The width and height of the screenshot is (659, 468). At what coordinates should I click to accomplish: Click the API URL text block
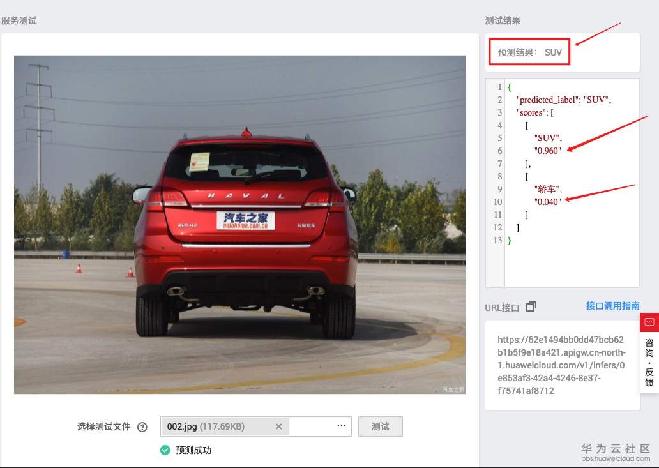click(561, 365)
